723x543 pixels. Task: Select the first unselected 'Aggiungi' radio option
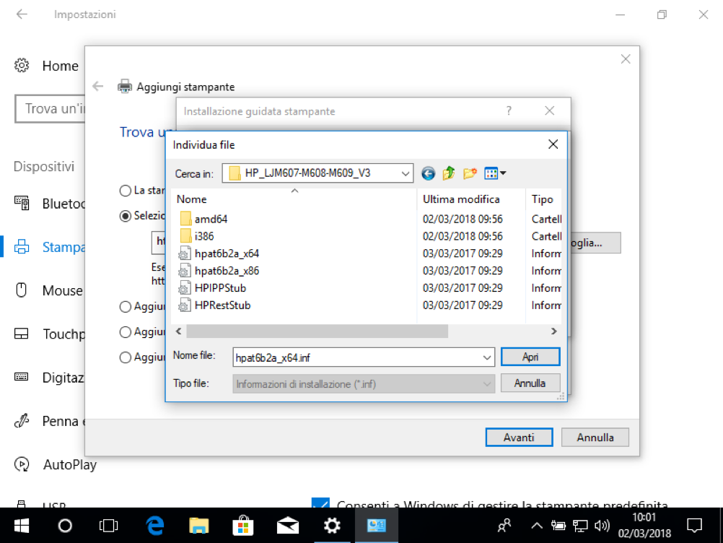pyautogui.click(x=125, y=307)
